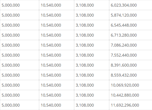This screenshot has height=110, width=152.
Task: Select the cell containing 6,023,304,000
Action: (130, 5)
